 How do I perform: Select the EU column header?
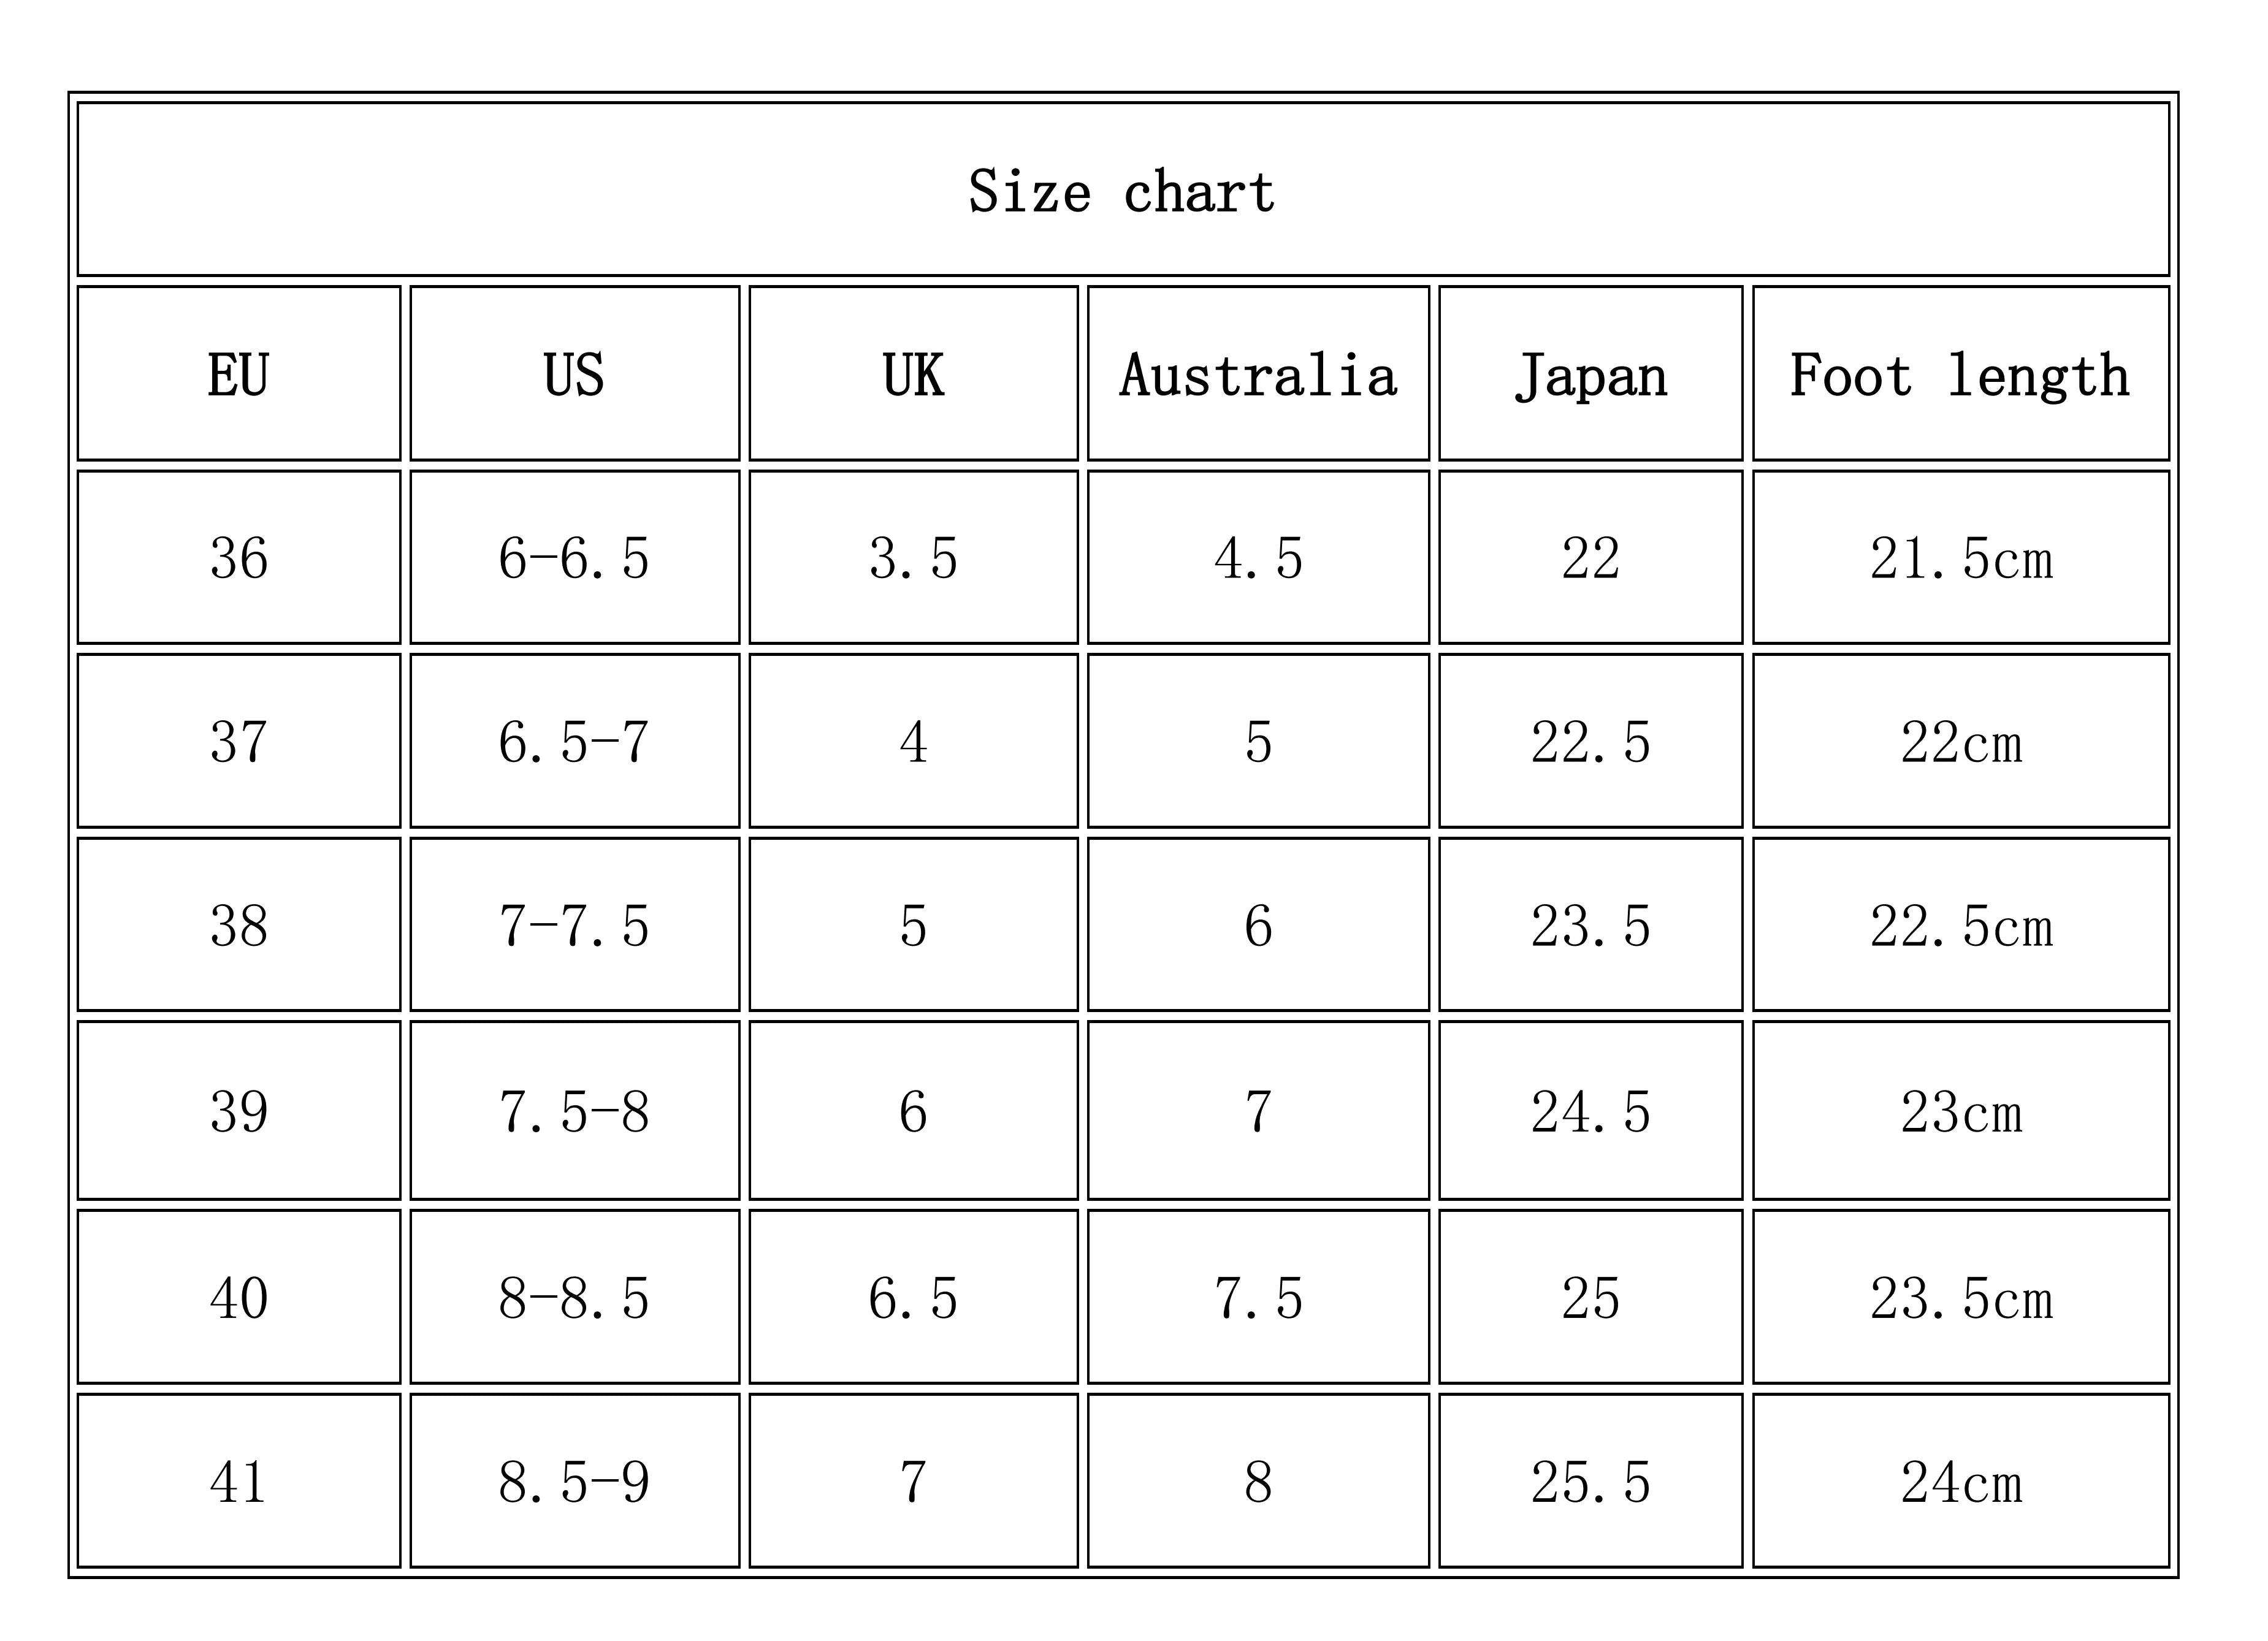tap(239, 375)
